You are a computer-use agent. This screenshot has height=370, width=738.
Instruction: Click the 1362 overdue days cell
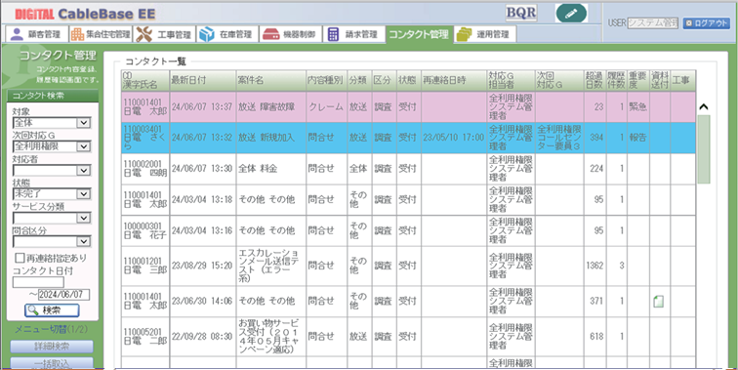click(x=594, y=266)
